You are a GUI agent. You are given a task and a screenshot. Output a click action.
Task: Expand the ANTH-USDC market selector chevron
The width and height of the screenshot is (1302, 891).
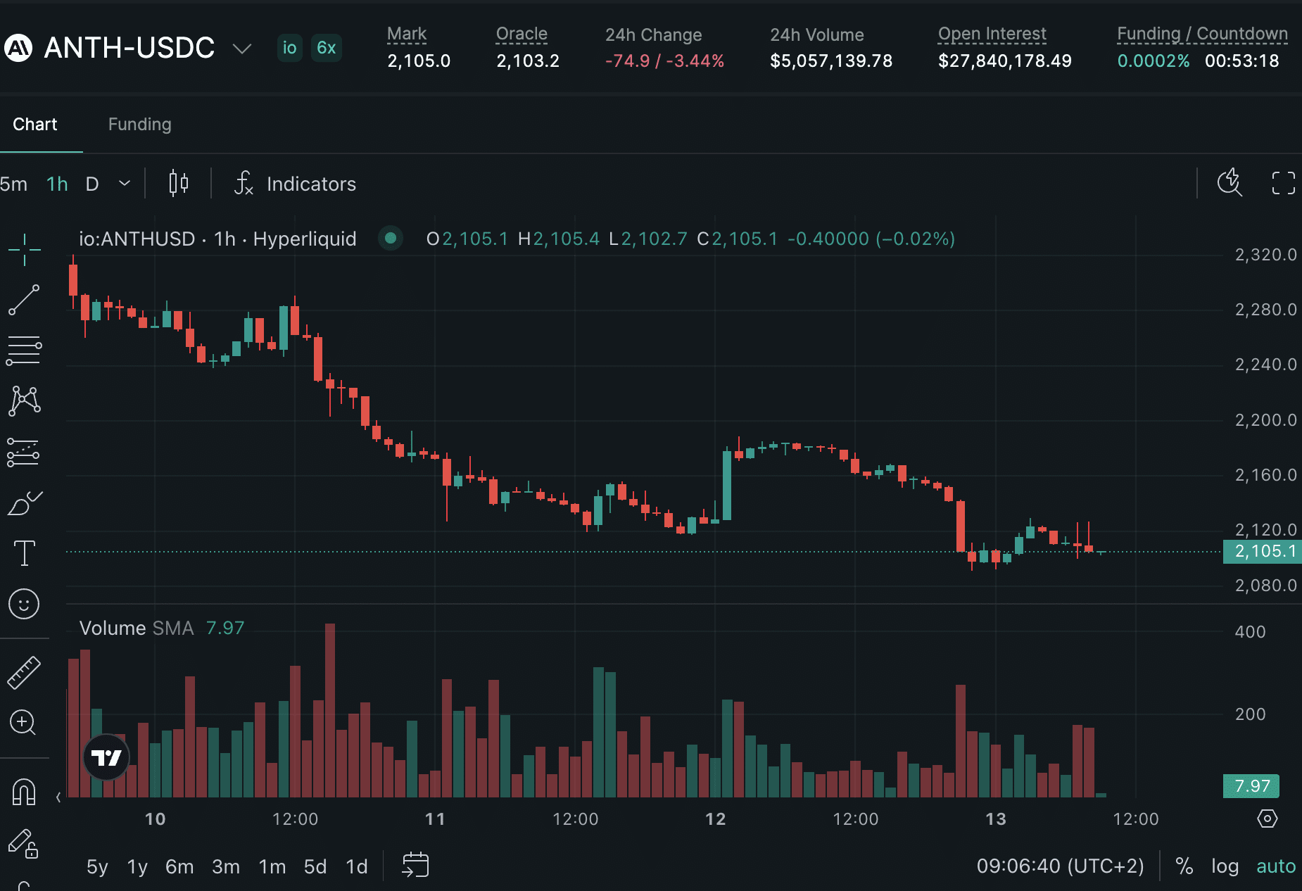242,49
